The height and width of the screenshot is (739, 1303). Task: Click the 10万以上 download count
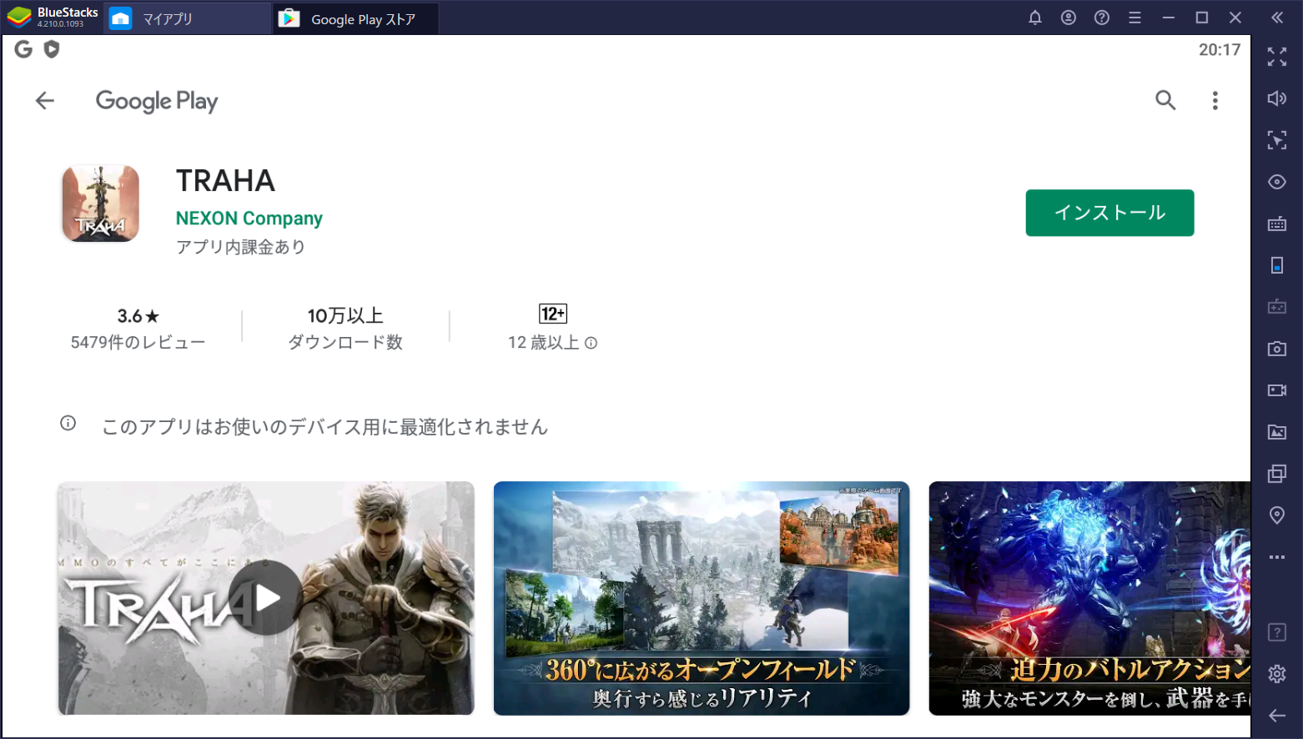pos(345,316)
